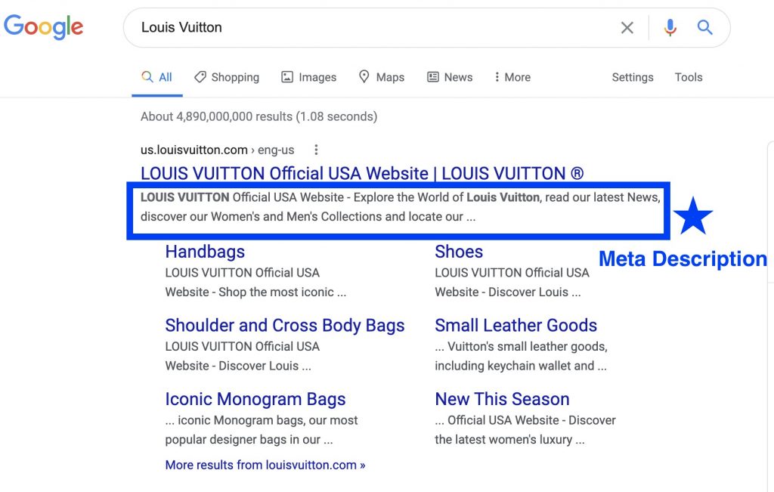Open the Iconic Monogram Bags sitelink
The height and width of the screenshot is (492, 774).
(x=255, y=399)
